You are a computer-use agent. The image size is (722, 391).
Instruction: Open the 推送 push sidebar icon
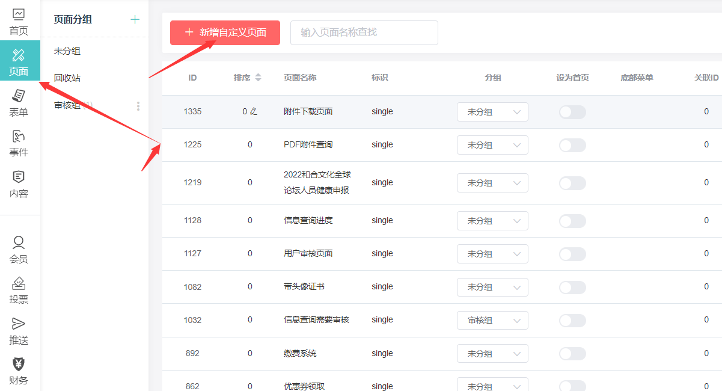(19, 331)
